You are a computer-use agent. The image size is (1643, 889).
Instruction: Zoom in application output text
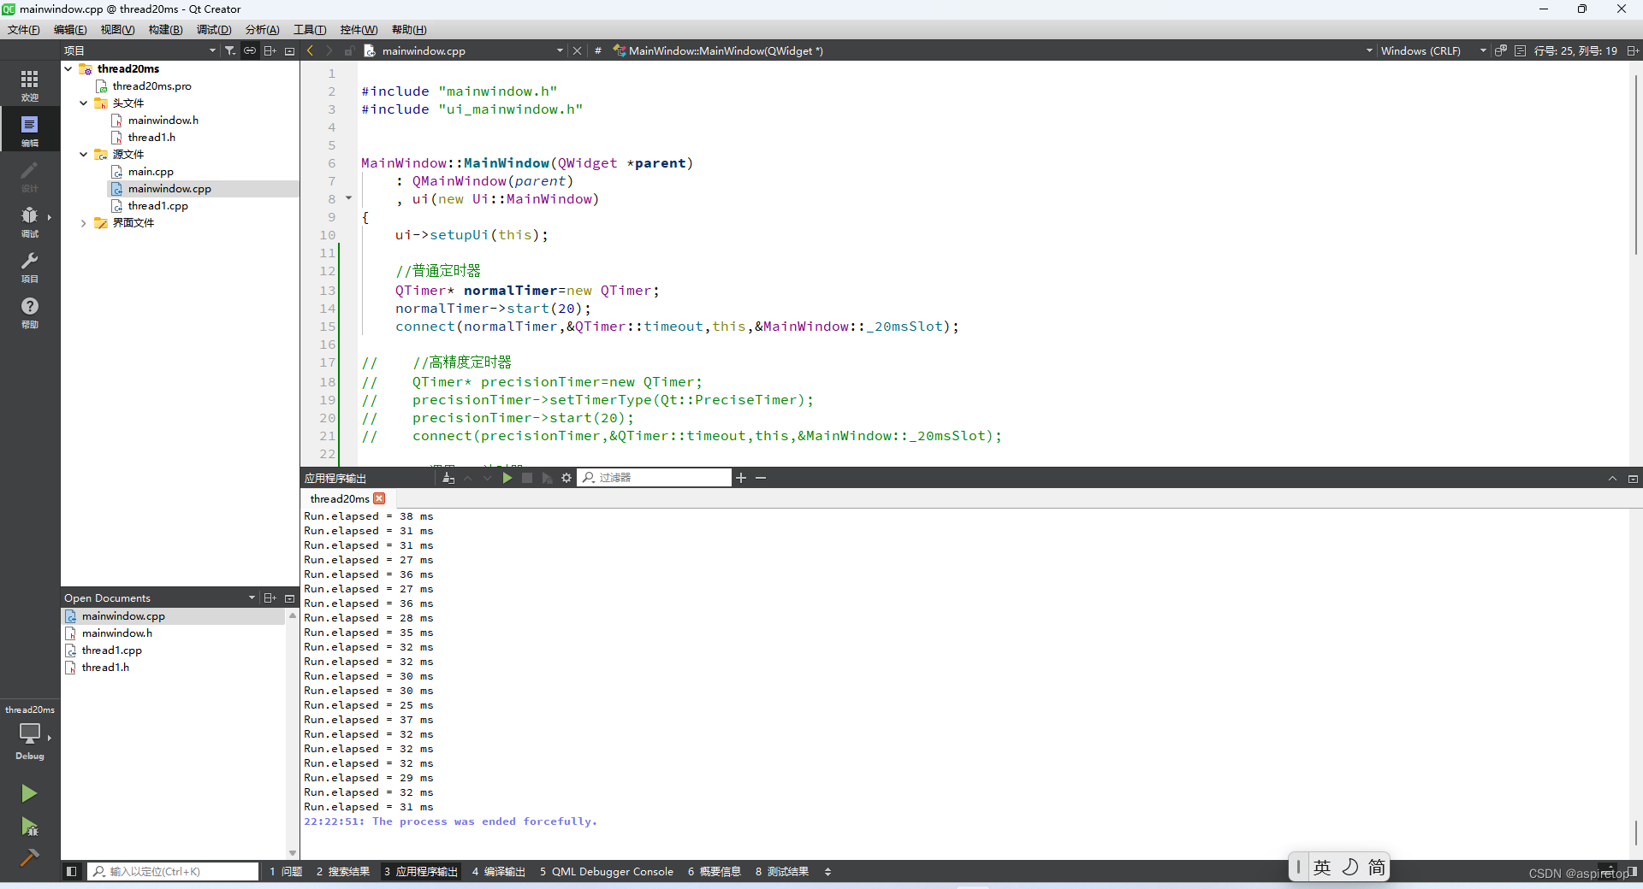741,478
